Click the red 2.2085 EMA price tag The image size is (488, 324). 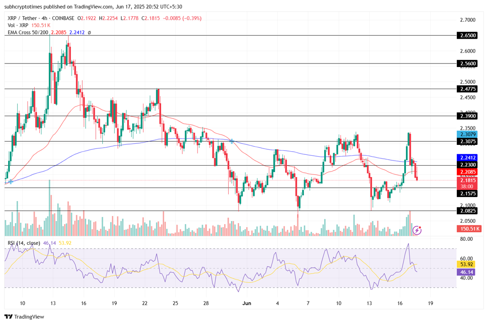(467, 172)
